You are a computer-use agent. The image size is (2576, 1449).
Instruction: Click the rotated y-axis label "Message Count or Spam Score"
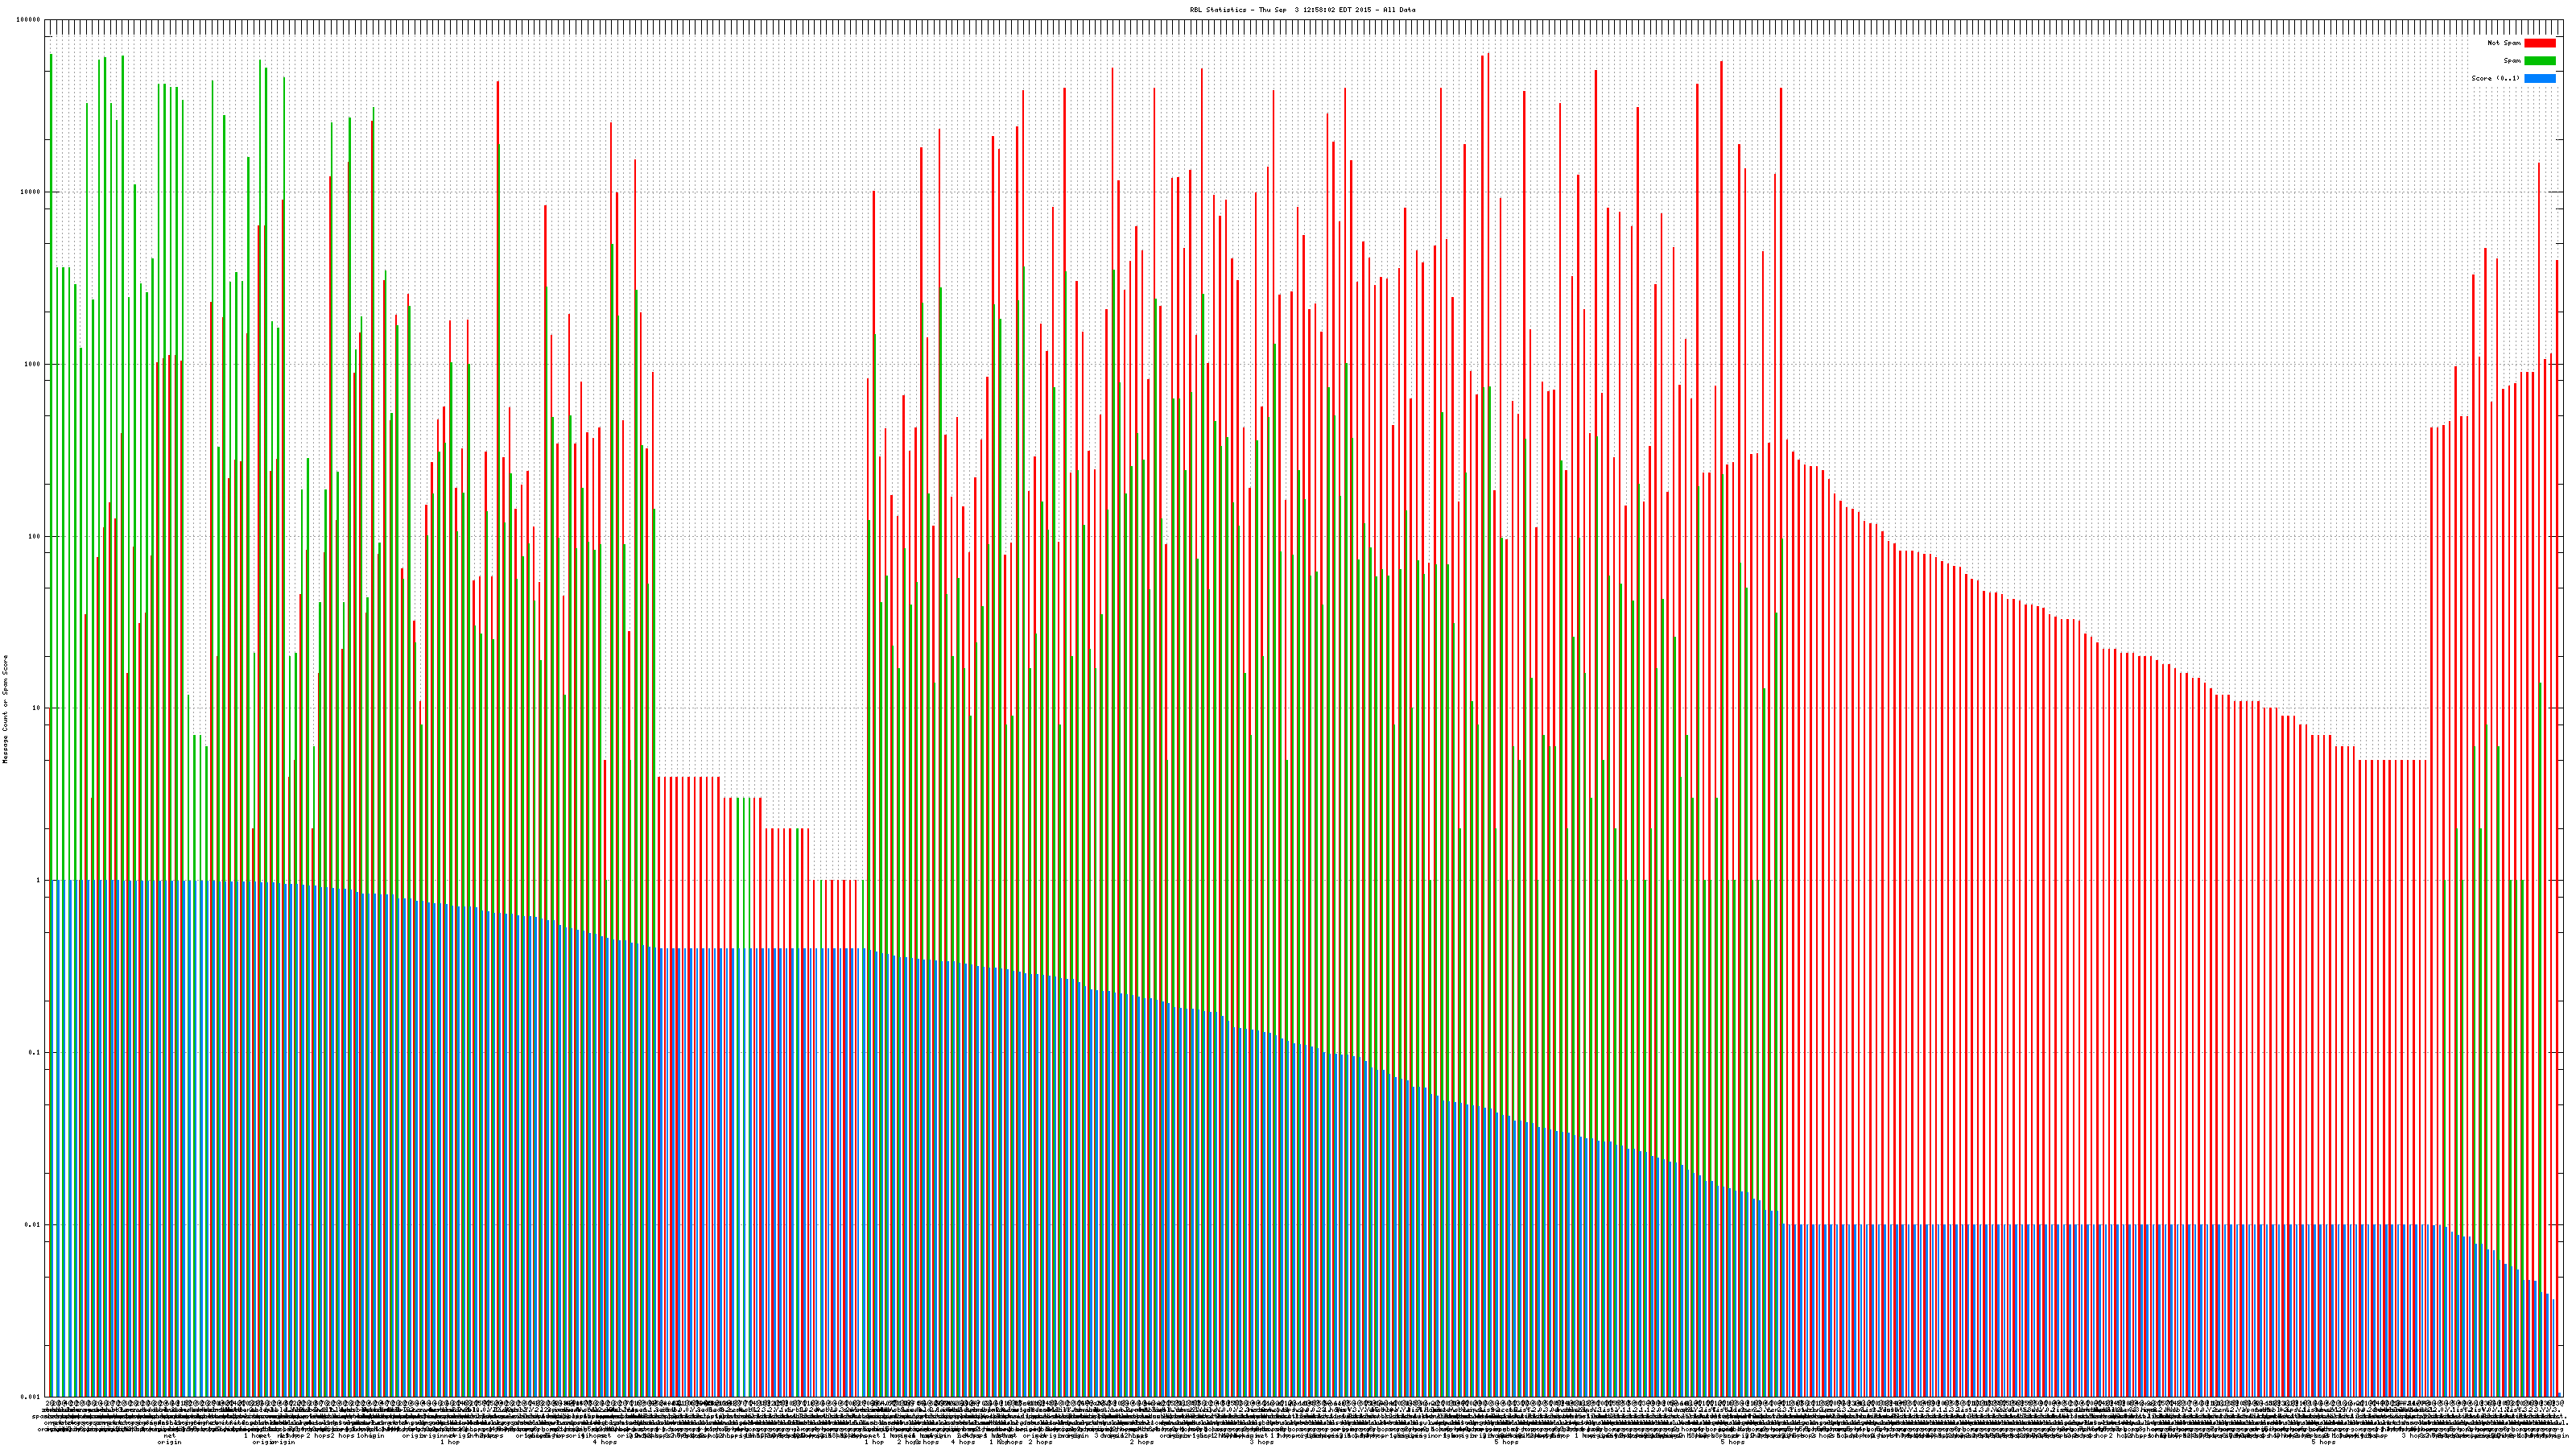coord(5,709)
